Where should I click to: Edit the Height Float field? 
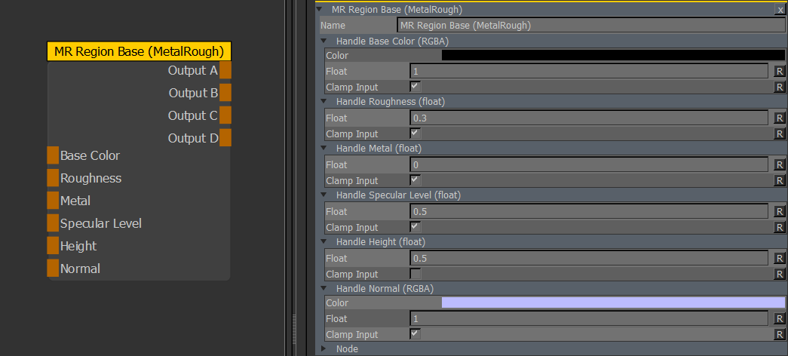pos(589,259)
